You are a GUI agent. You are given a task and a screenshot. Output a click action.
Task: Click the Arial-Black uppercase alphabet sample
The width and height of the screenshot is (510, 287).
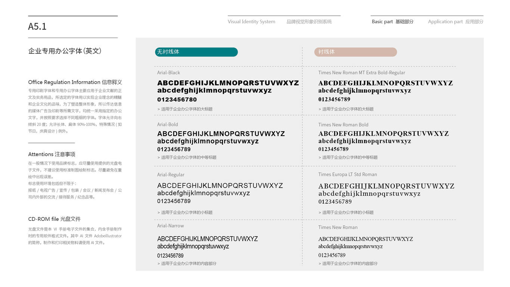(x=228, y=83)
